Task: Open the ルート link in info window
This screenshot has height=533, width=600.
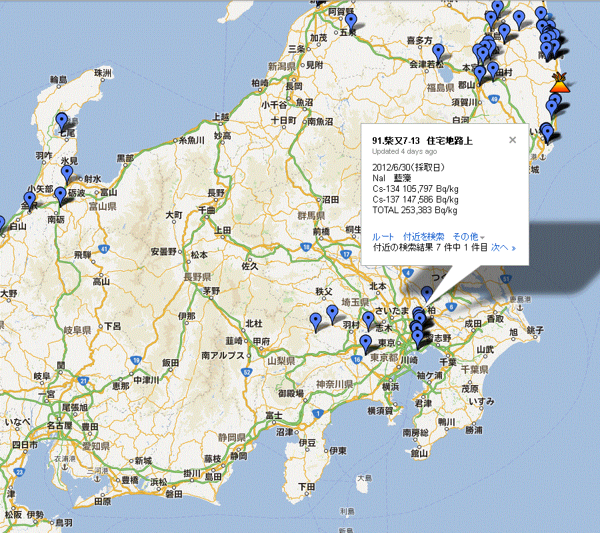Action: tap(383, 237)
